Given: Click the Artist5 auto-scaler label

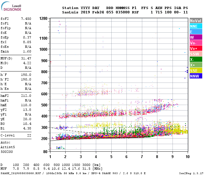Looking at the screenshot, I should (8, 147).
